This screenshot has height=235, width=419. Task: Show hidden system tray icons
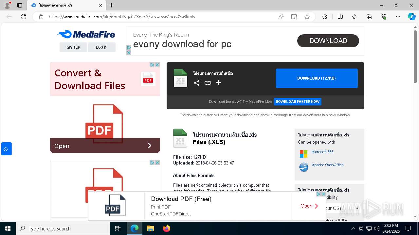point(353,228)
